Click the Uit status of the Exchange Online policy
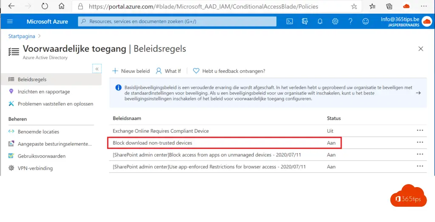The width and height of the screenshot is (435, 222). tap(330, 131)
